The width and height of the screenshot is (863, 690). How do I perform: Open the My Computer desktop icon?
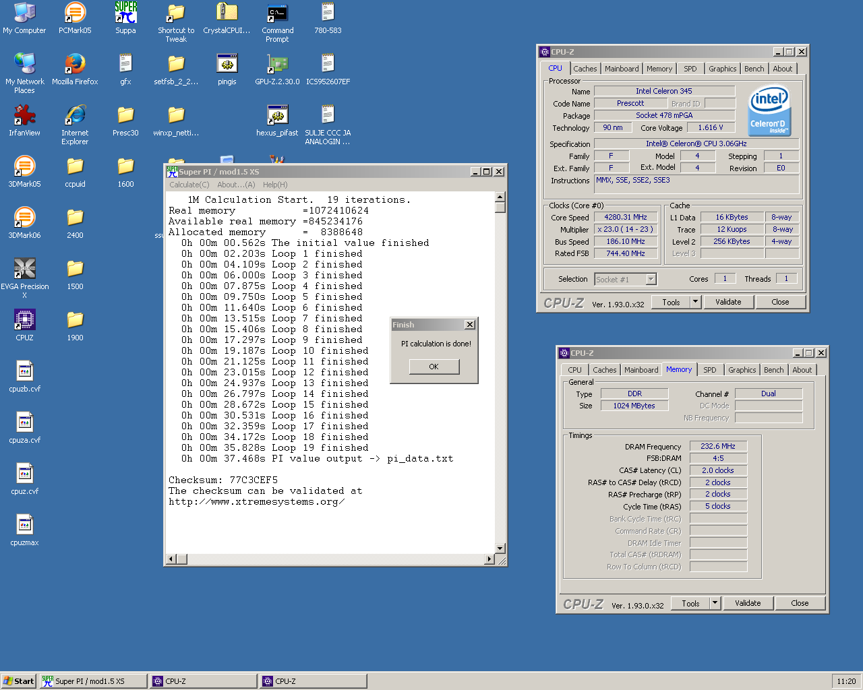click(24, 18)
